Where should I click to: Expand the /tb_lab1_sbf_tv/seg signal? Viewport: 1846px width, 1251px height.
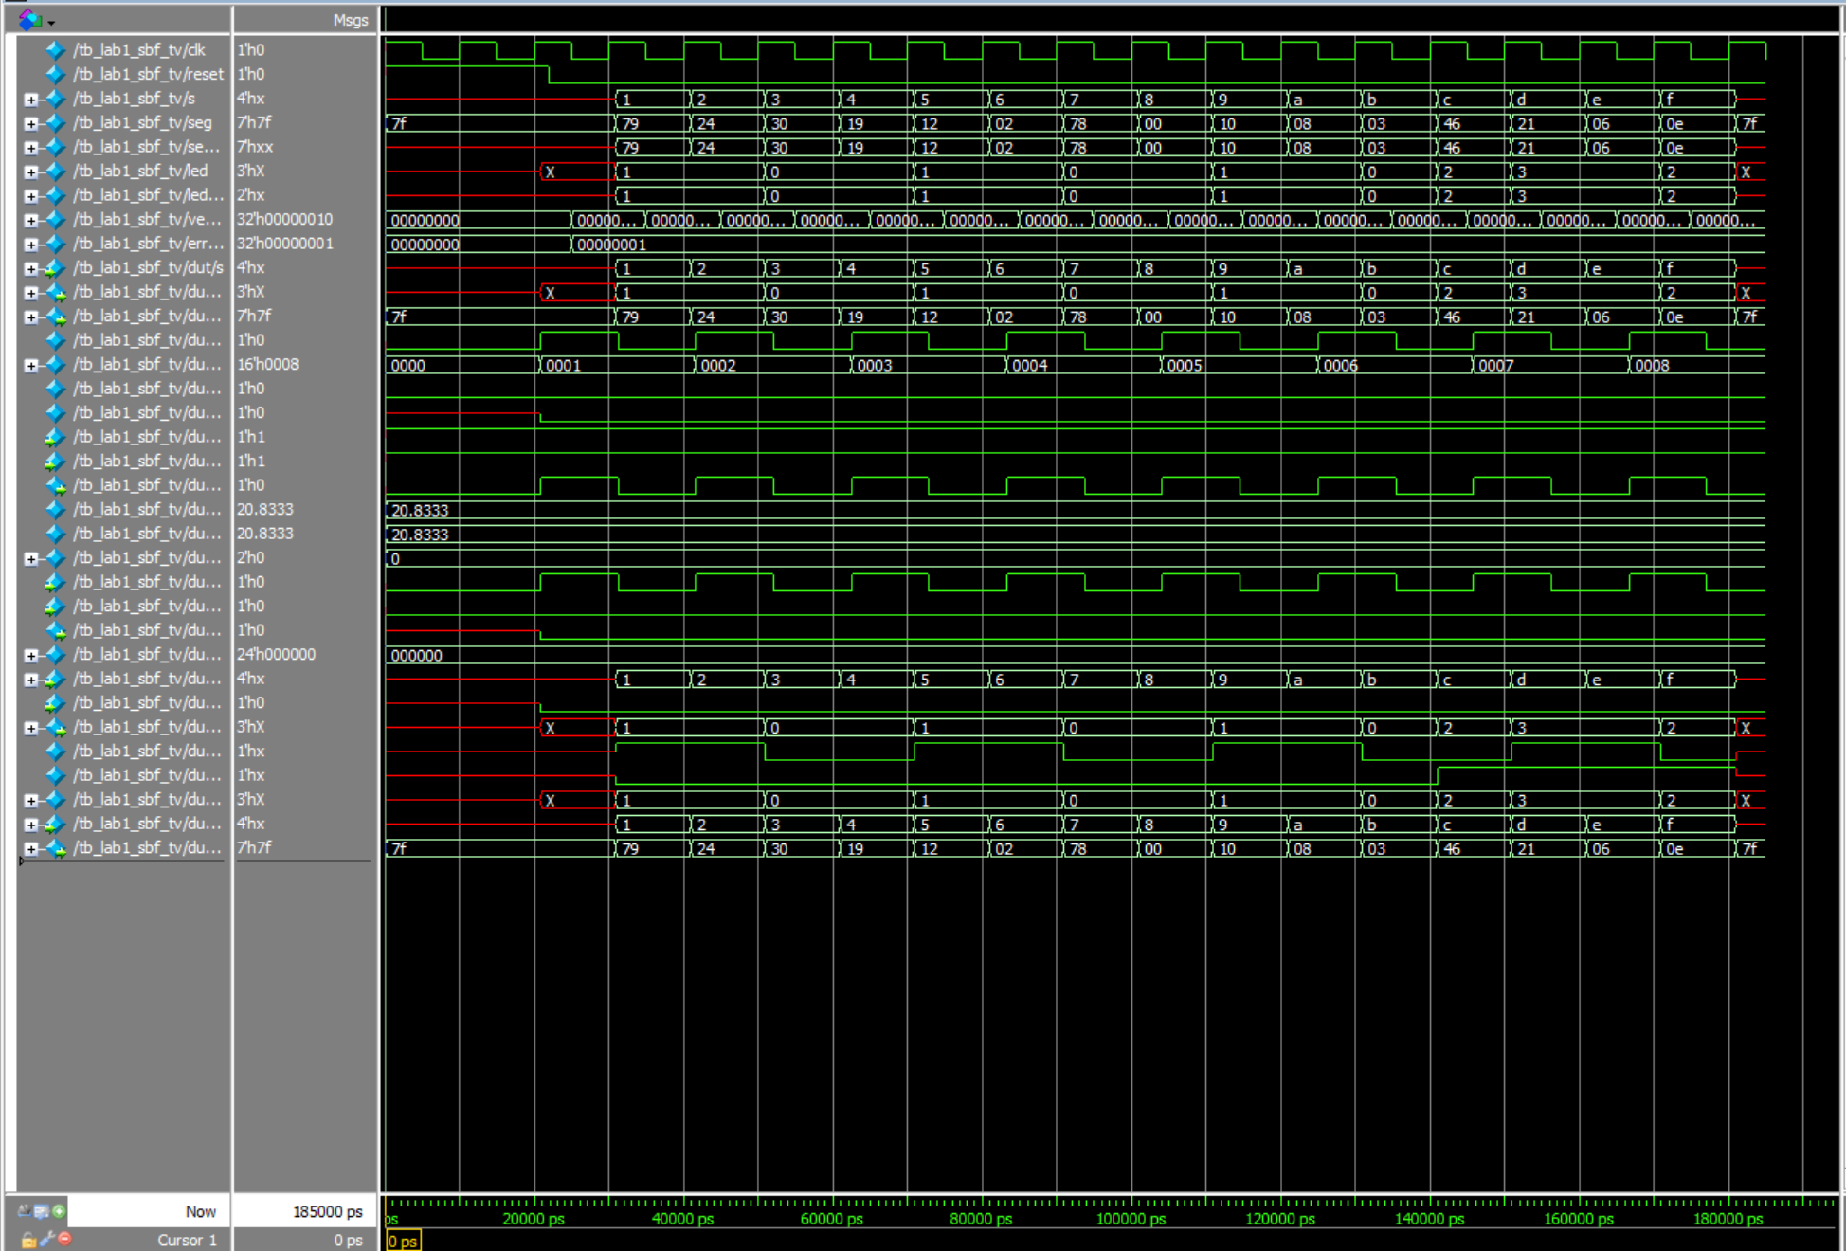(x=29, y=122)
